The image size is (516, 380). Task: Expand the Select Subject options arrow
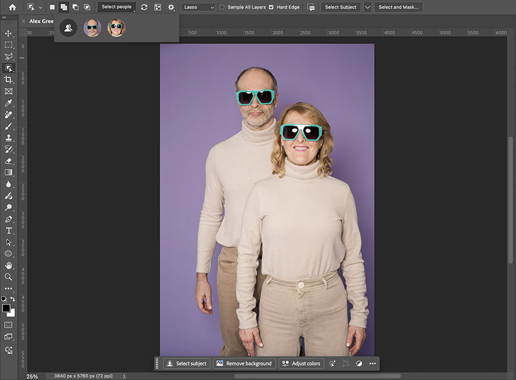368,7
